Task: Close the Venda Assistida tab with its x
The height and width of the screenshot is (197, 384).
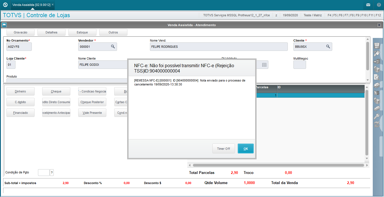Action: pyautogui.click(x=53, y=4)
